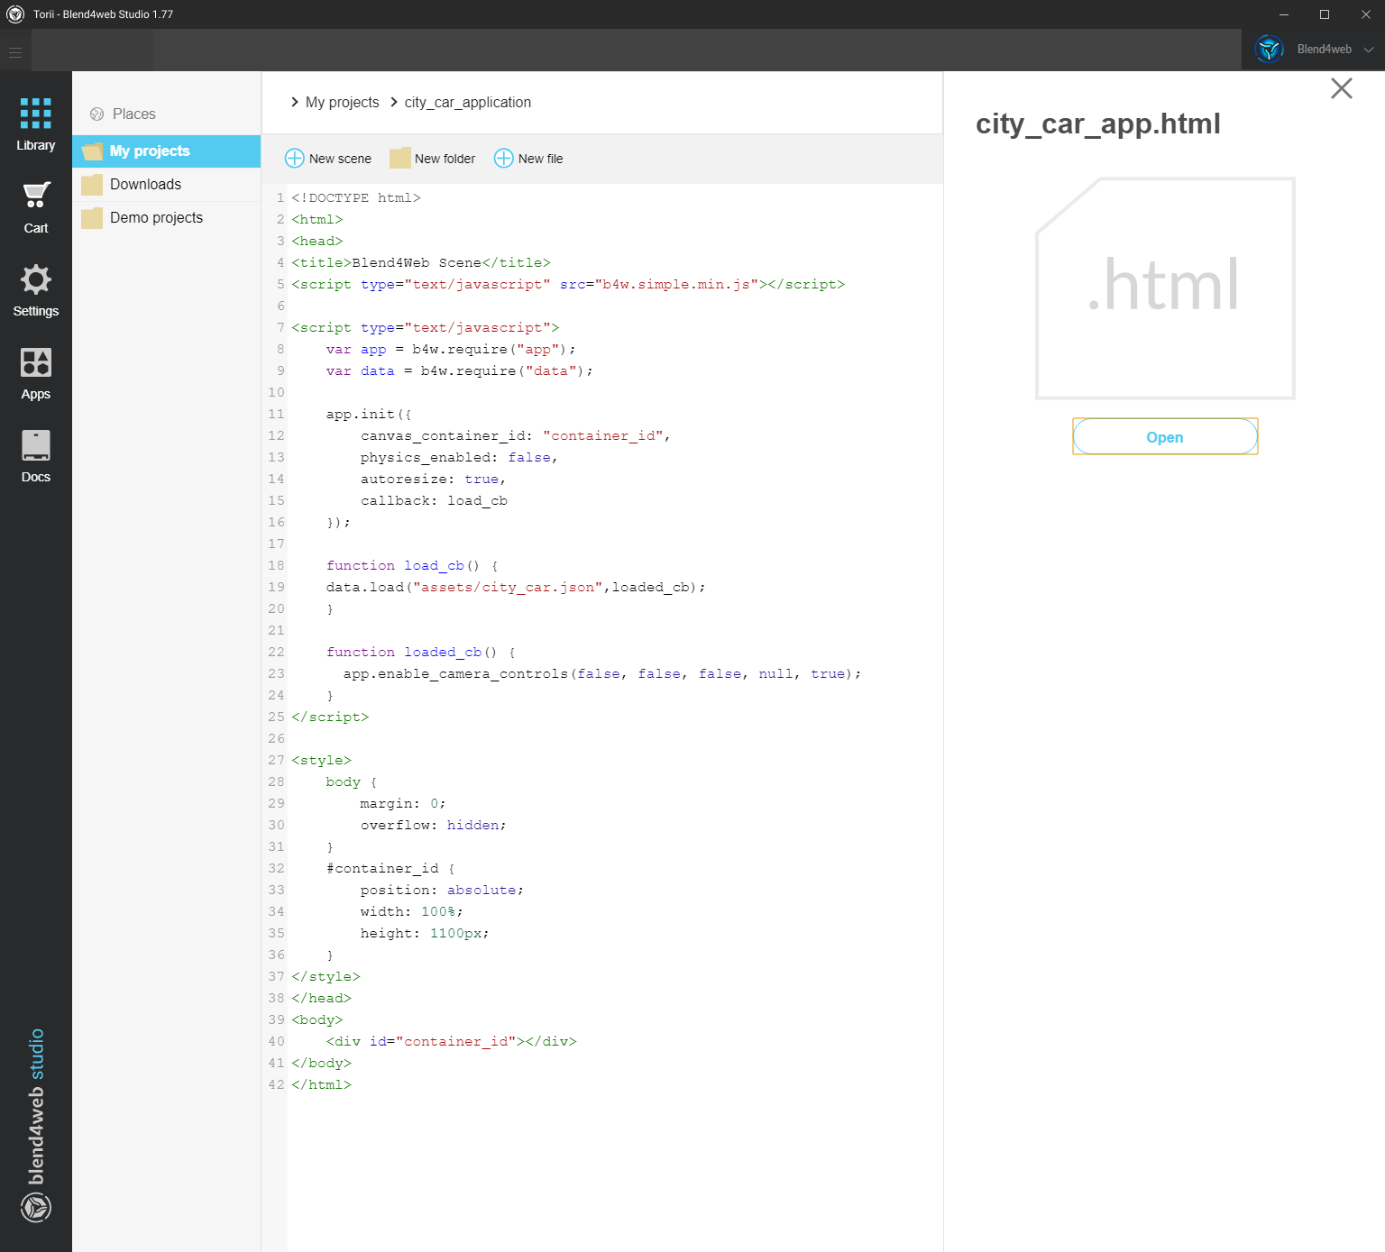The height and width of the screenshot is (1252, 1385).
Task: Click the <!DOCTYPE html> line of code
Action: (356, 198)
